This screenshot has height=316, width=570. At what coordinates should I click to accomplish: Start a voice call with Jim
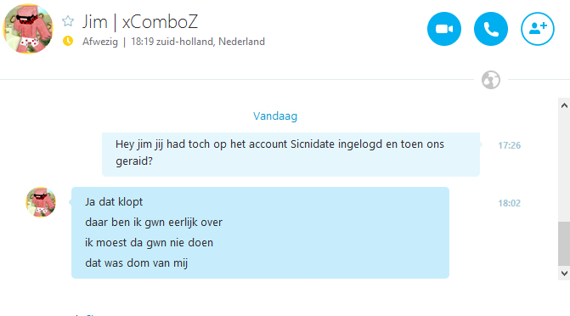[x=491, y=29]
